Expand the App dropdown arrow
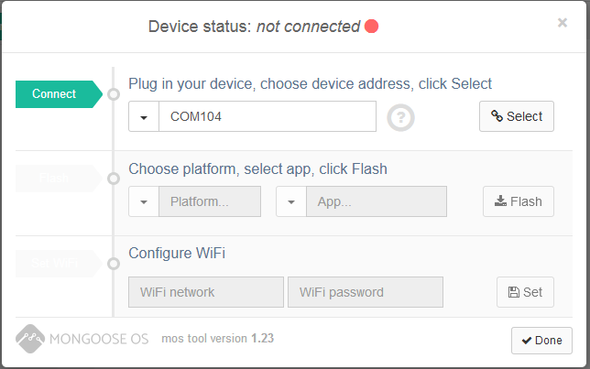 pyautogui.click(x=291, y=201)
